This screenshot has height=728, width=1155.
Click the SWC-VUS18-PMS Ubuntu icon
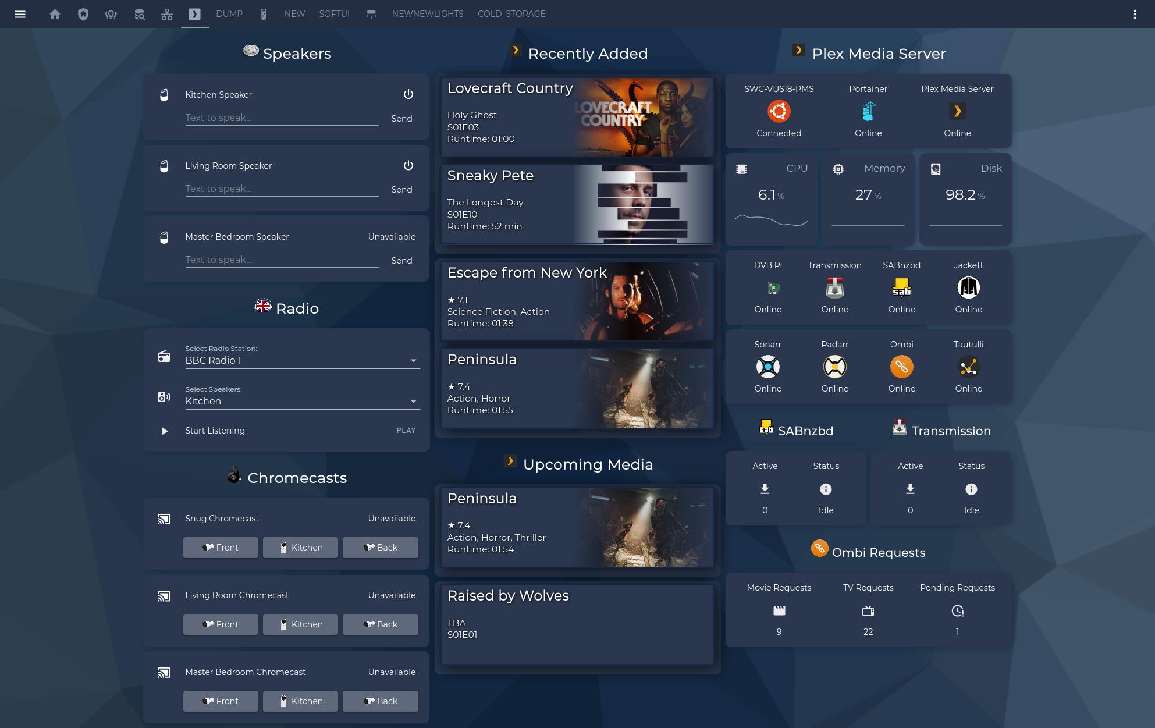pos(779,111)
